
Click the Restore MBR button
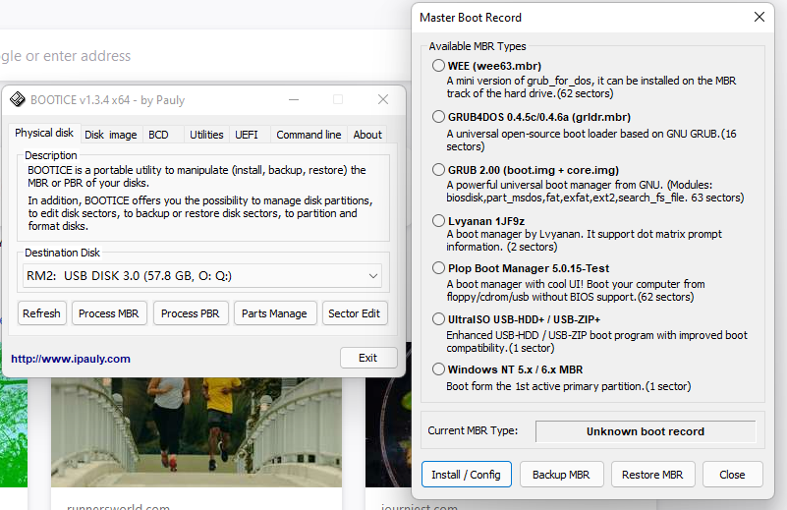click(x=652, y=475)
